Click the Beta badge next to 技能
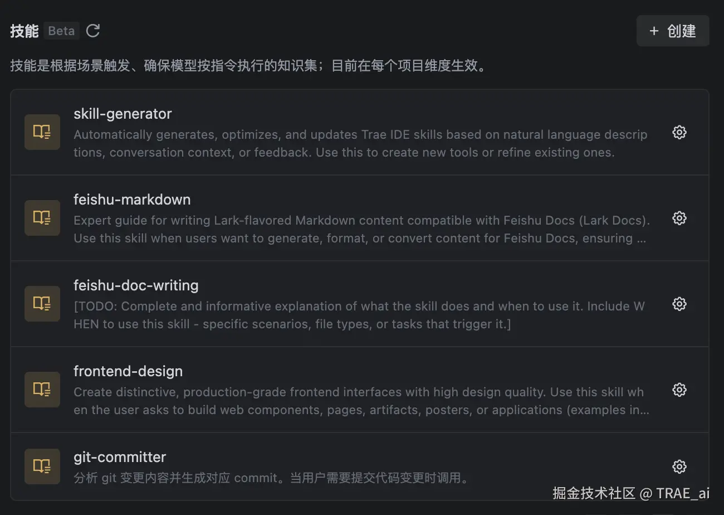The height and width of the screenshot is (515, 724). tap(61, 31)
